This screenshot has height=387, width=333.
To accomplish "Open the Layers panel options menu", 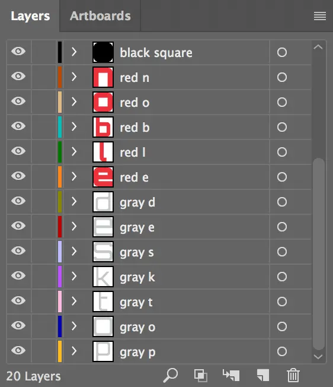I will tap(320, 16).
